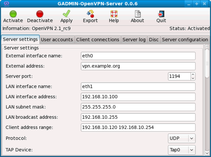Open the TAP Device Tap0 dropdown
211x157 pixels.
182,150
